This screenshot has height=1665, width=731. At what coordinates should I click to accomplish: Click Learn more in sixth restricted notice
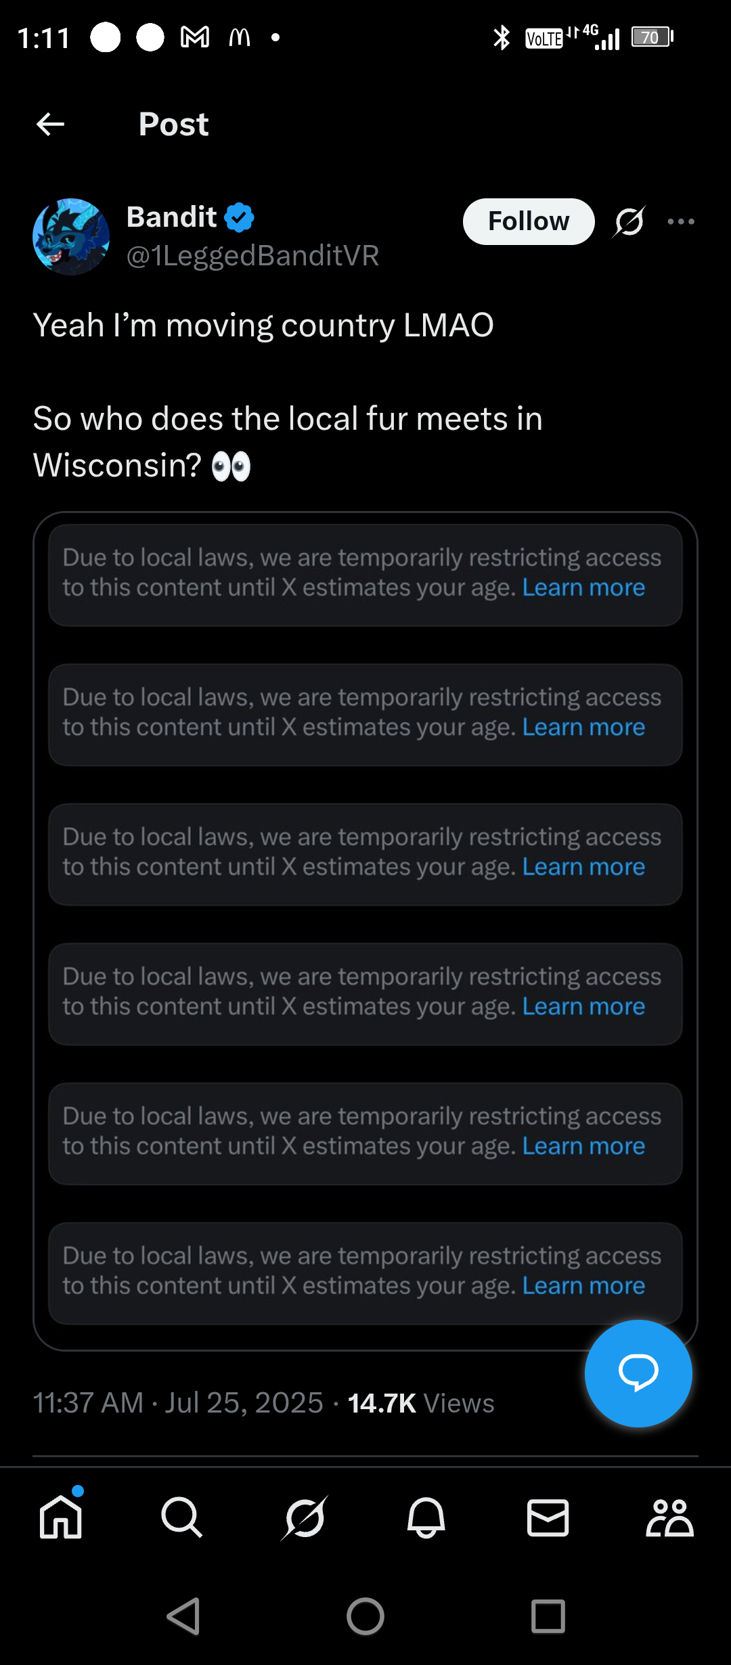tap(583, 1285)
